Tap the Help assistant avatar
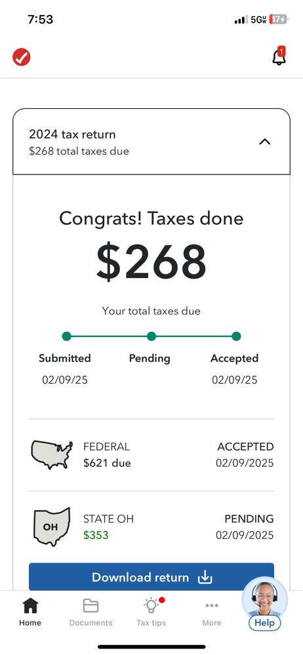This screenshot has height=655, width=303. pyautogui.click(x=265, y=598)
